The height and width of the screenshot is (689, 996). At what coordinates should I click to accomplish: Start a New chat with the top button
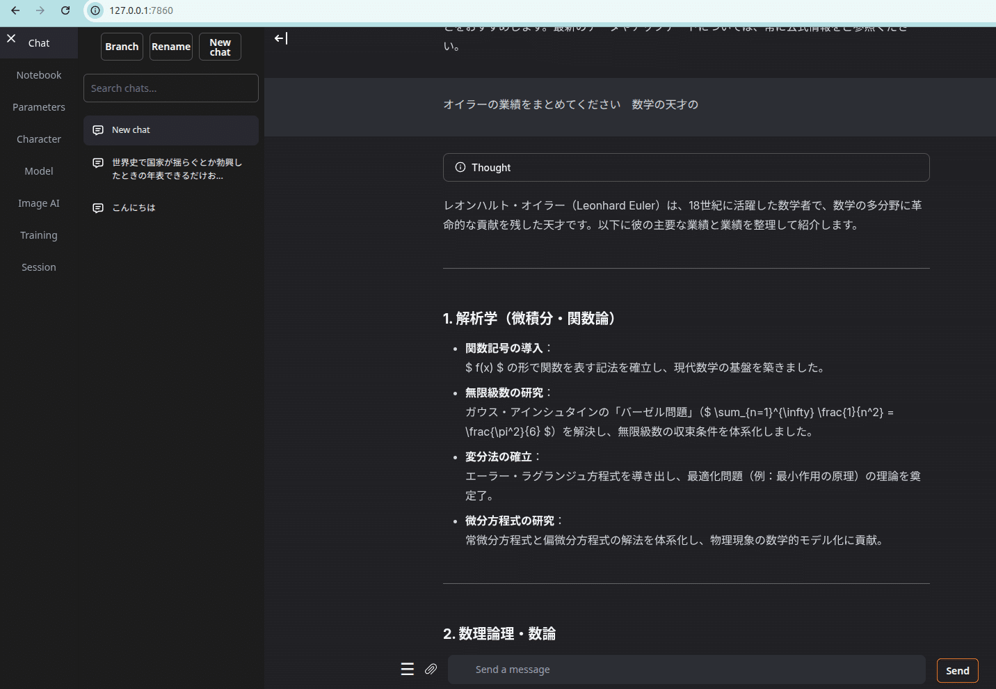(220, 47)
